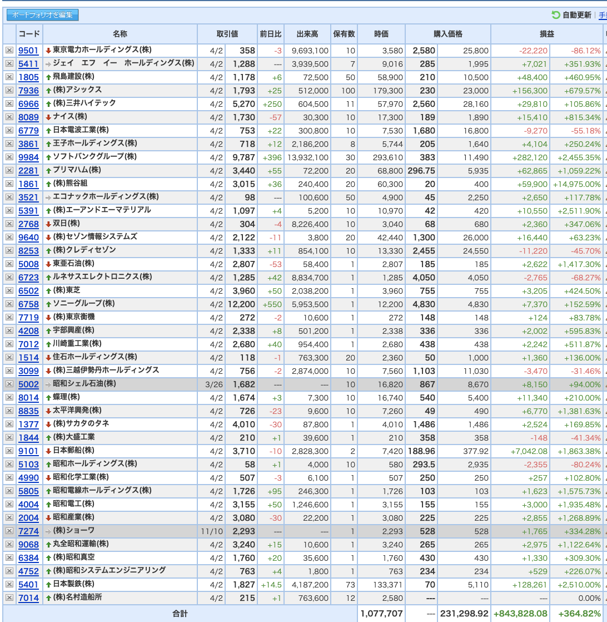The width and height of the screenshot is (607, 622).
Task: Delete row 9501 with its X icon
Action: [9, 51]
